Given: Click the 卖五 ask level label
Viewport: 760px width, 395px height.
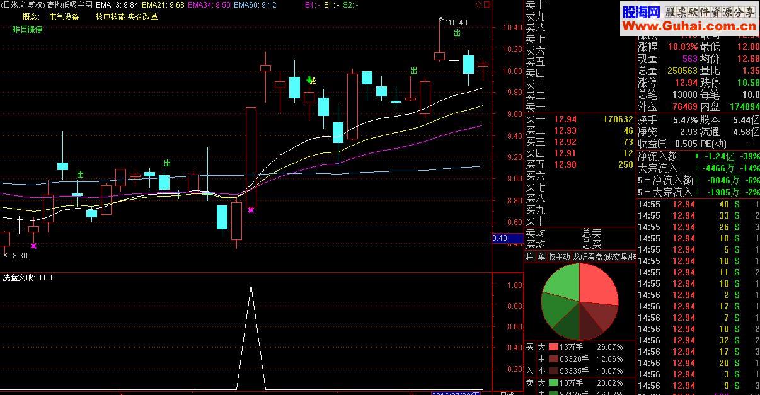Looking at the screenshot, I should [536, 61].
